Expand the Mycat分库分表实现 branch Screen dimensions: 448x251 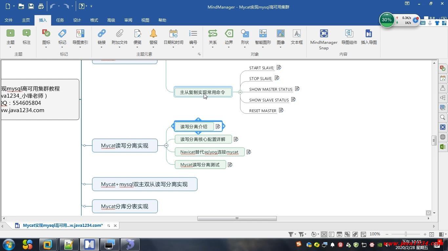click(85, 206)
